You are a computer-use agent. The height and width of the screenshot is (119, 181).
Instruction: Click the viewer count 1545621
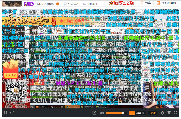coord(73,4)
